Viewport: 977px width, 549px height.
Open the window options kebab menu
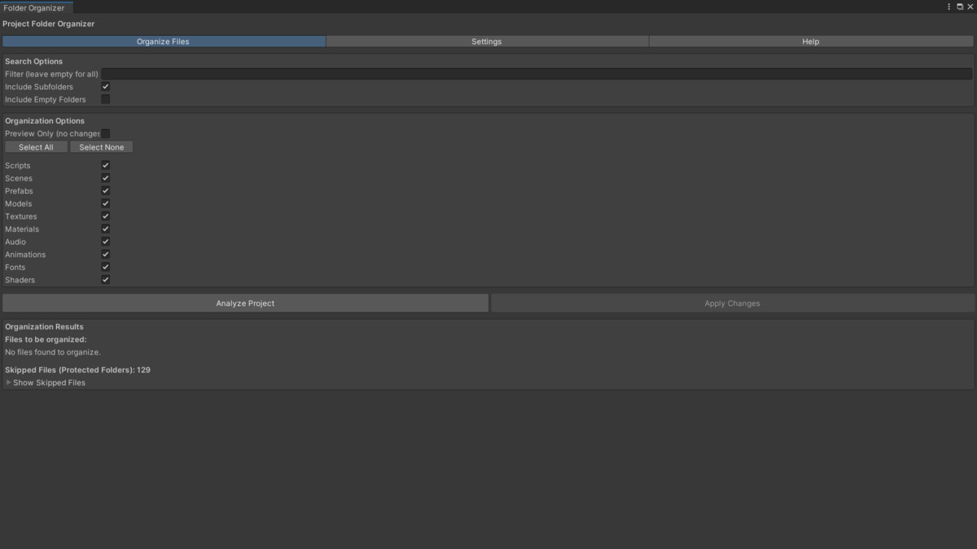point(948,6)
